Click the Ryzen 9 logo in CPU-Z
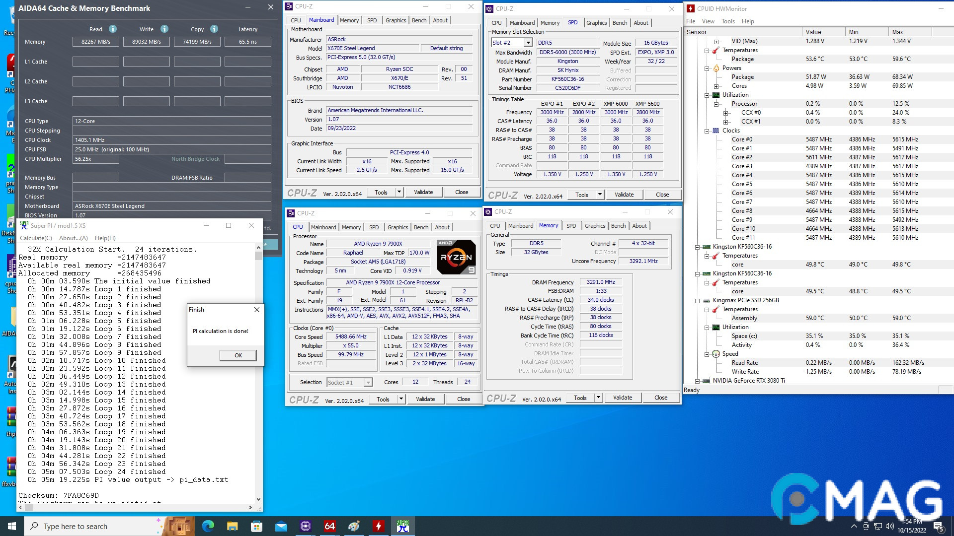 pyautogui.click(x=456, y=257)
